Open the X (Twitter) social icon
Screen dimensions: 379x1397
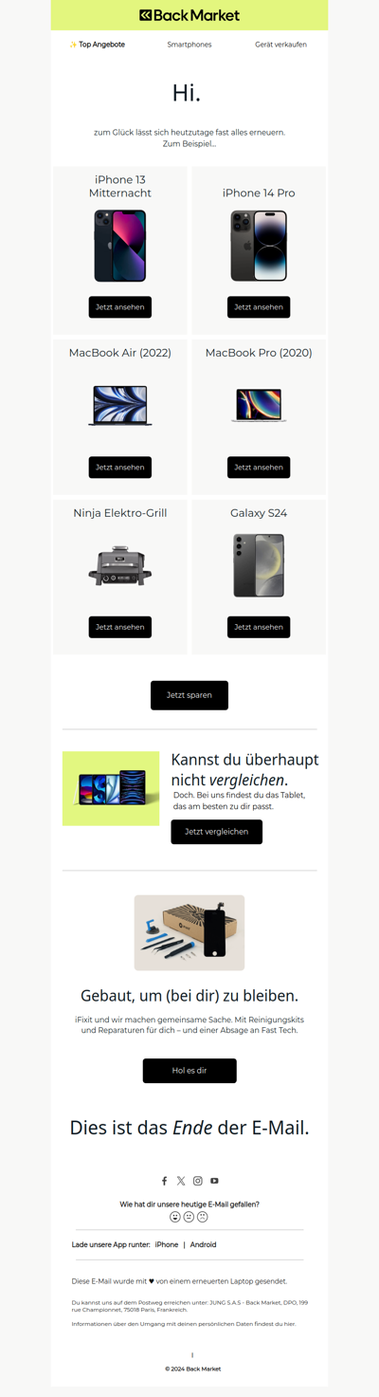pos(181,1181)
